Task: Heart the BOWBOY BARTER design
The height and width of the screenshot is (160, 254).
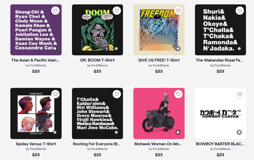Action: [x=240, y=94]
